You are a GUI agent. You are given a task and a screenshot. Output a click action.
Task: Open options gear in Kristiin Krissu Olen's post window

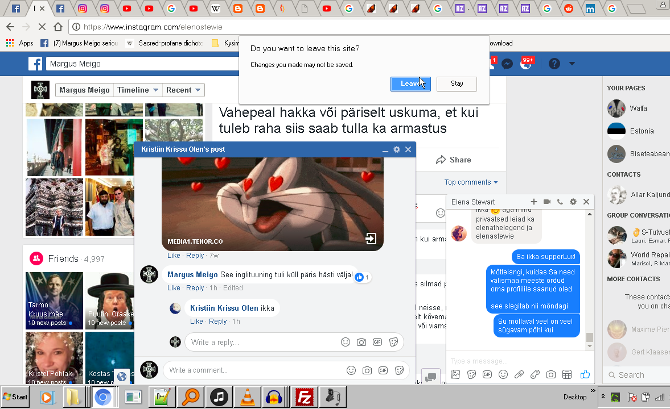pyautogui.click(x=397, y=149)
